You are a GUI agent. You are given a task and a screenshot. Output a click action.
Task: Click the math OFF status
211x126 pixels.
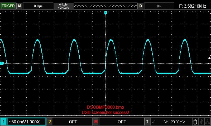[122, 122]
